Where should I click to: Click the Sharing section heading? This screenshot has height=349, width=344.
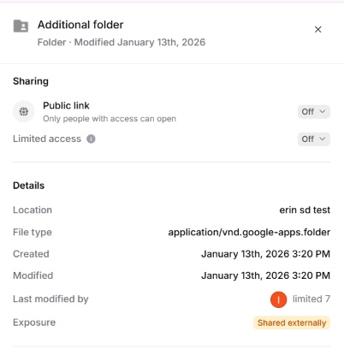(x=31, y=81)
